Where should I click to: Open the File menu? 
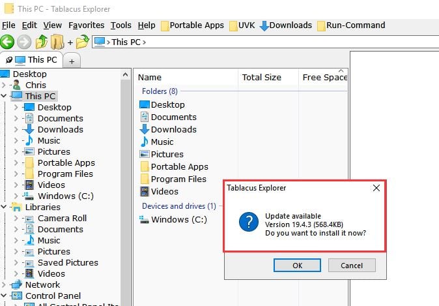coord(8,25)
